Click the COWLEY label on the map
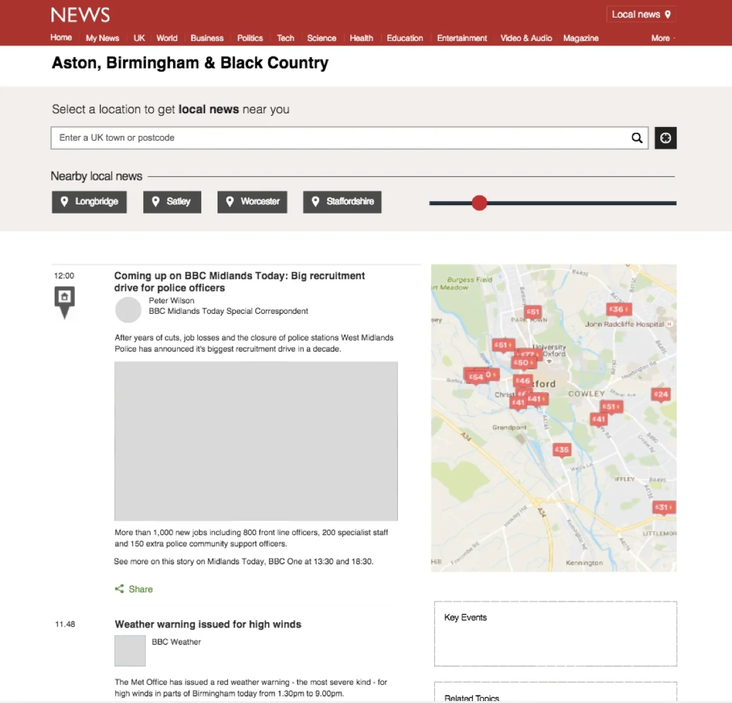The height and width of the screenshot is (703, 732). [x=586, y=394]
